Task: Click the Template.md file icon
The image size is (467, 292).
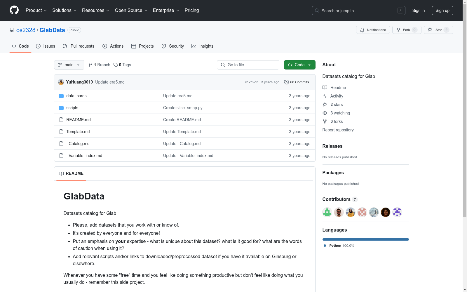Action: click(x=61, y=132)
